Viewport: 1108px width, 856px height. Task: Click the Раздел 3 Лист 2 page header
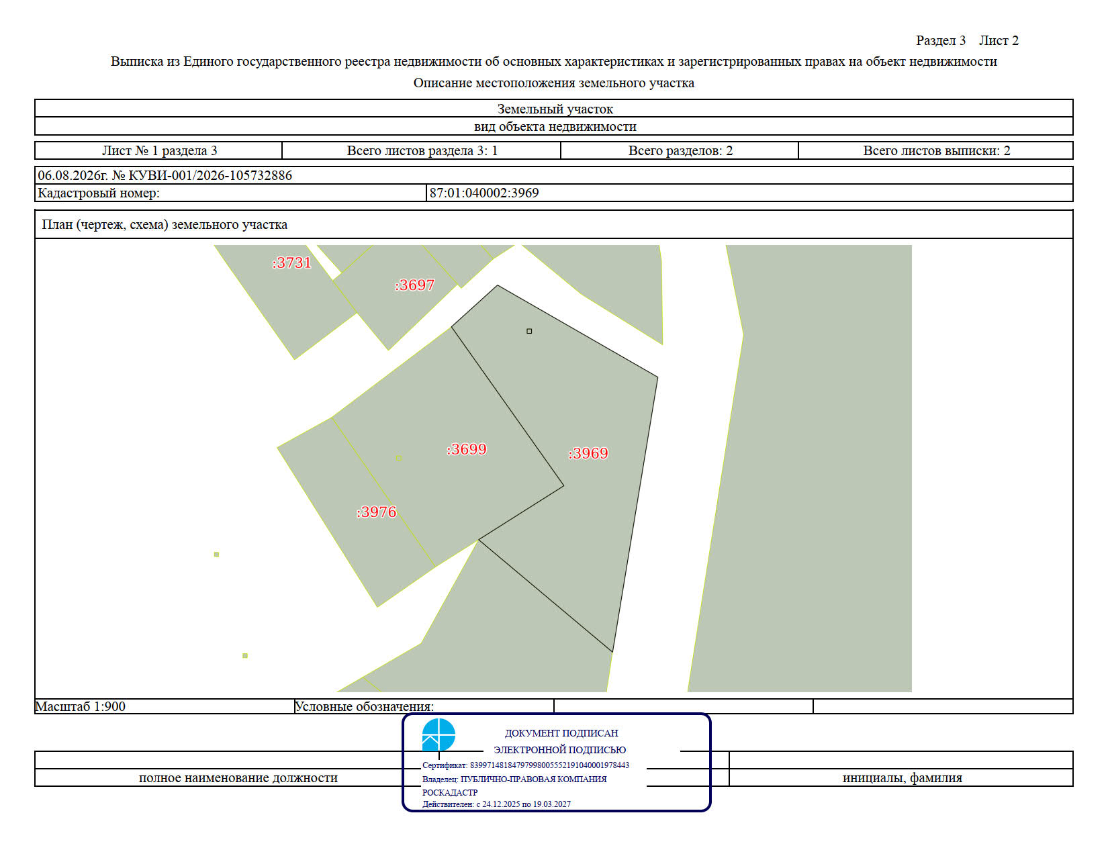(x=967, y=40)
